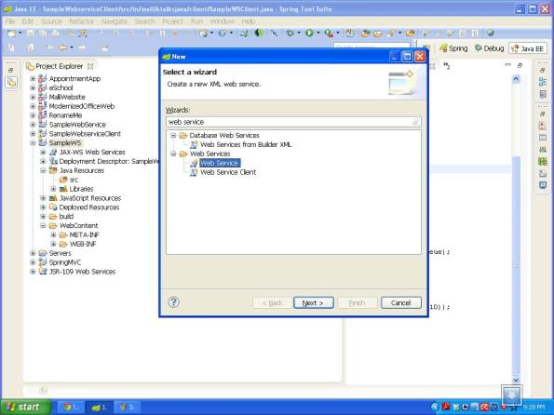Expand the WEB-INF folder
This screenshot has width=554, height=415.
(53, 244)
